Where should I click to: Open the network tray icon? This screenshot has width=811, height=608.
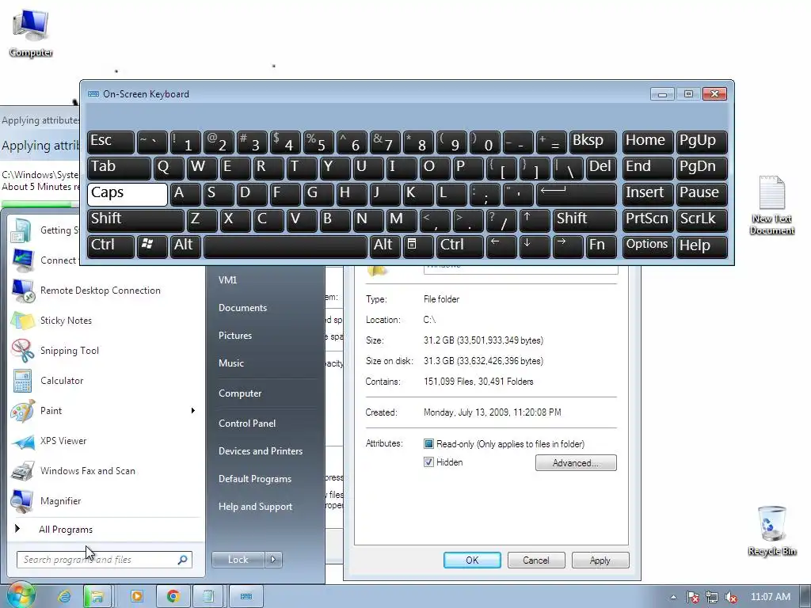point(712,597)
